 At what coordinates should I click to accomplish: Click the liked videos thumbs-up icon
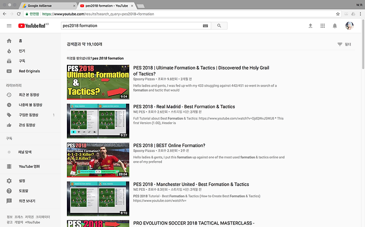(x=9, y=125)
